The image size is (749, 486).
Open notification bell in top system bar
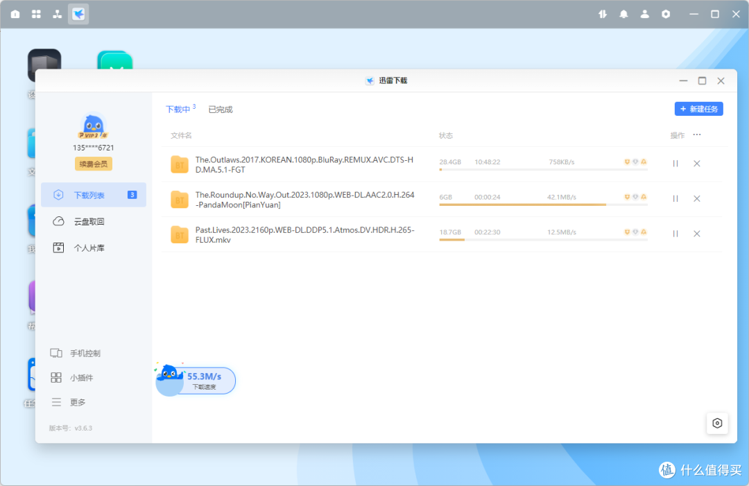pyautogui.click(x=623, y=14)
